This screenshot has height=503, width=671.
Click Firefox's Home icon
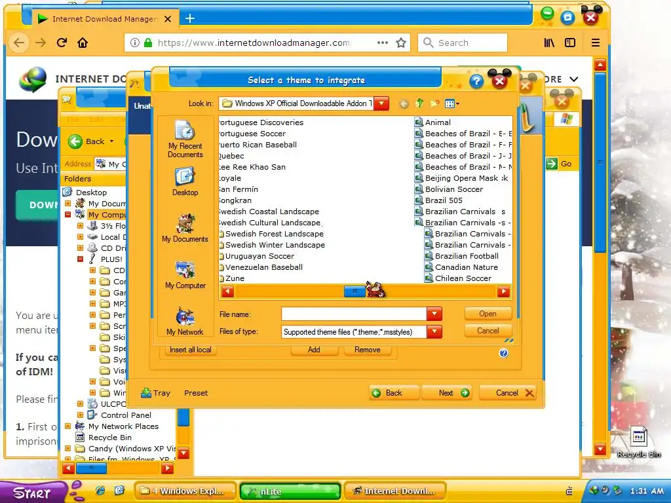click(82, 43)
